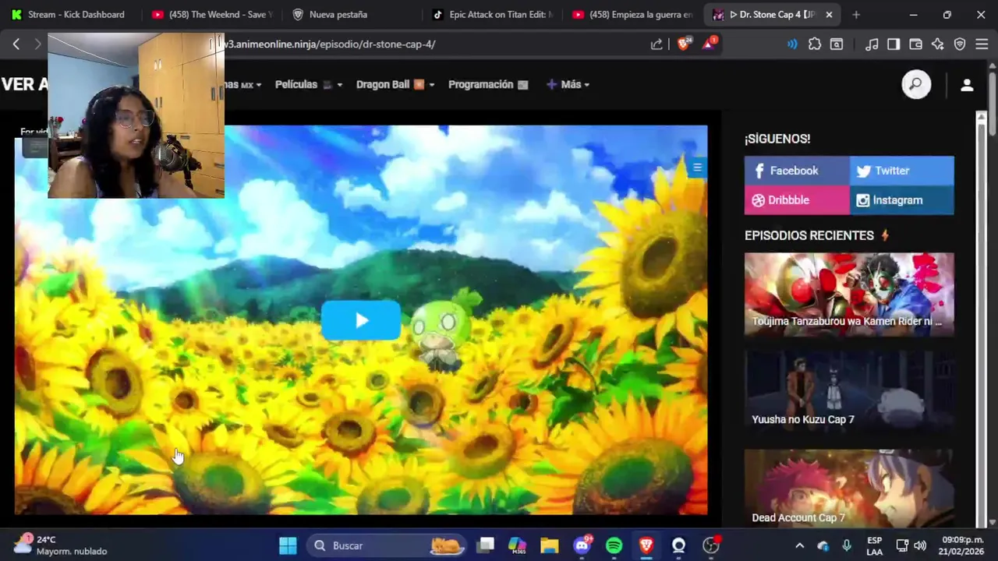
Task: Click the Brave Shields lion icon
Action: (x=684, y=44)
